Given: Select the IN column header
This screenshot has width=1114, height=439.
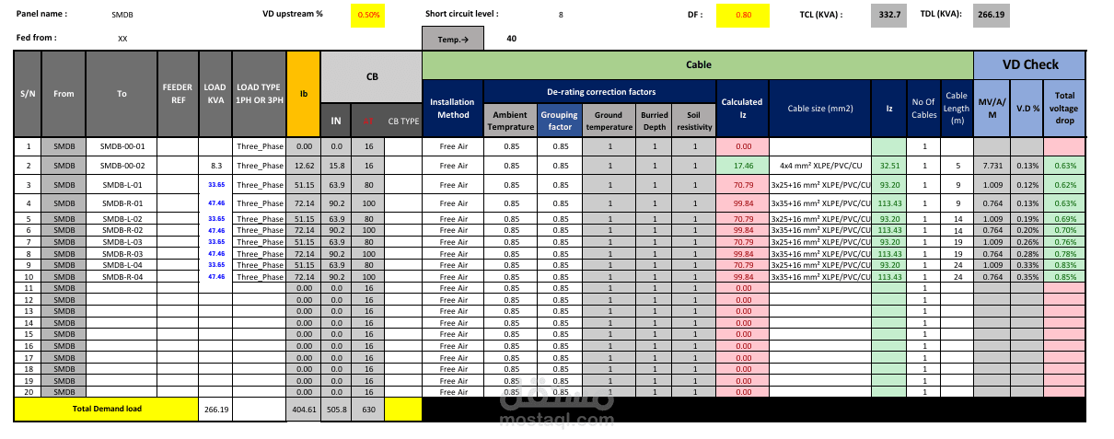Looking at the screenshot, I should 336,121.
